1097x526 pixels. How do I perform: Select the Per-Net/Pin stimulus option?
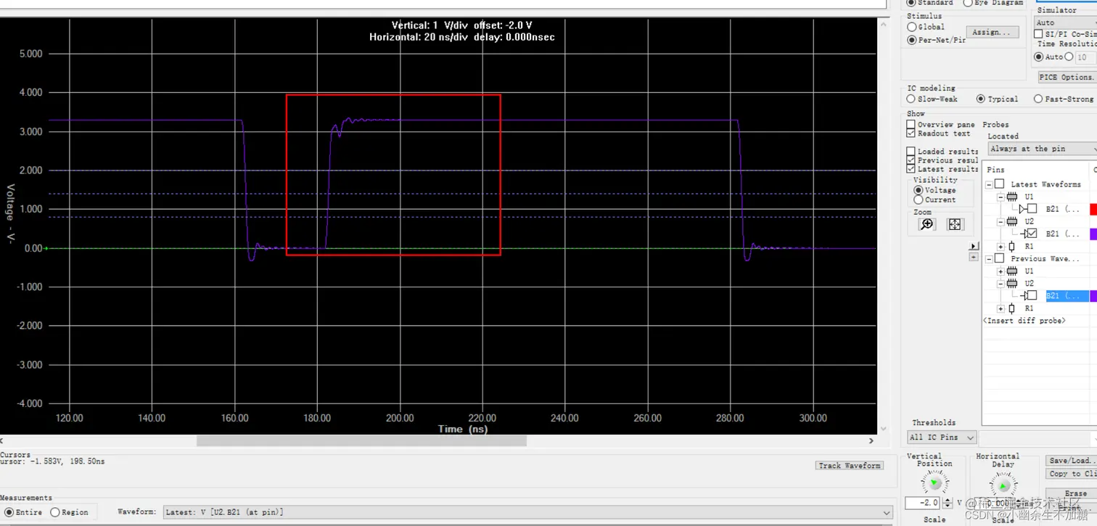pos(912,41)
